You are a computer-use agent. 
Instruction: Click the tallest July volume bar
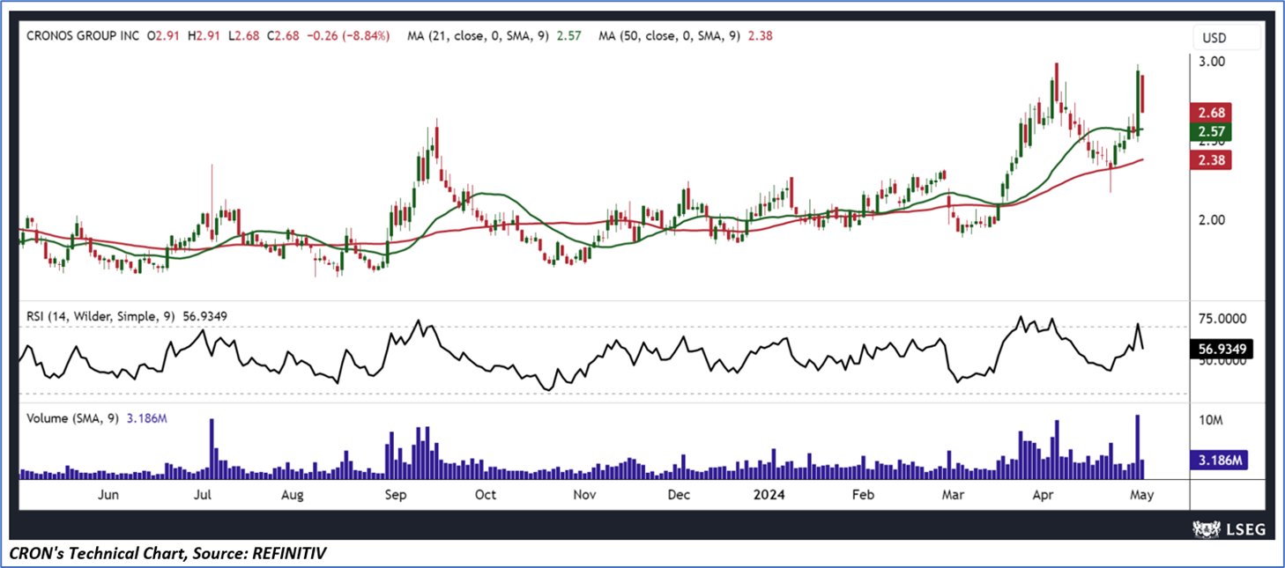point(212,448)
